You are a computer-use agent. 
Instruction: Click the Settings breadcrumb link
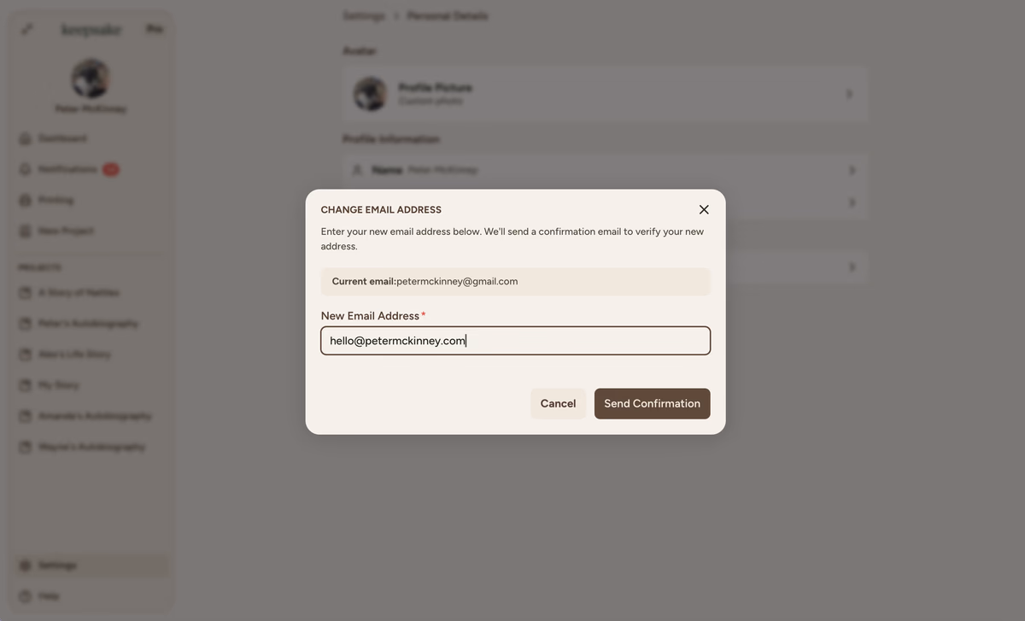(363, 16)
